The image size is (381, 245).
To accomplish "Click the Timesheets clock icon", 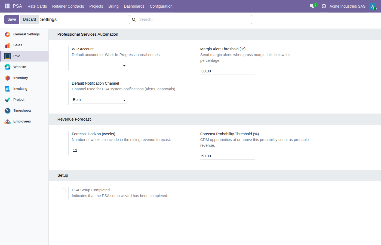I will [x=8, y=111].
